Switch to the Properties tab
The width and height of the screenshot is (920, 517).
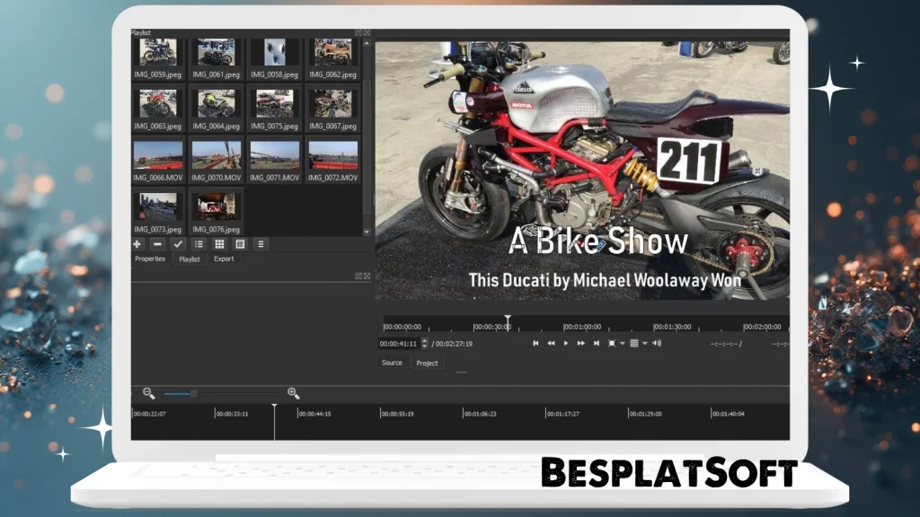tap(150, 259)
